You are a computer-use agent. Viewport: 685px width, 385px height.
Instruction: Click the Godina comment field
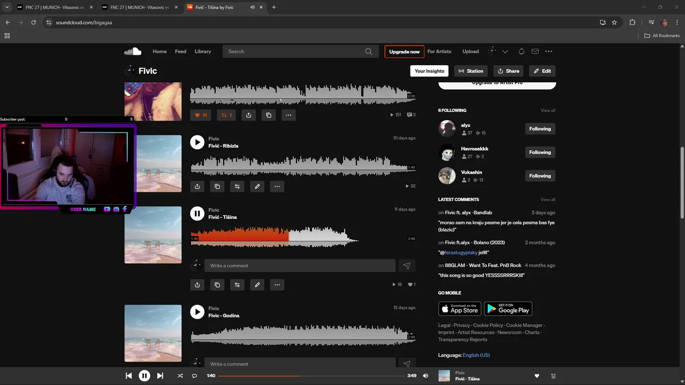pyautogui.click(x=300, y=364)
